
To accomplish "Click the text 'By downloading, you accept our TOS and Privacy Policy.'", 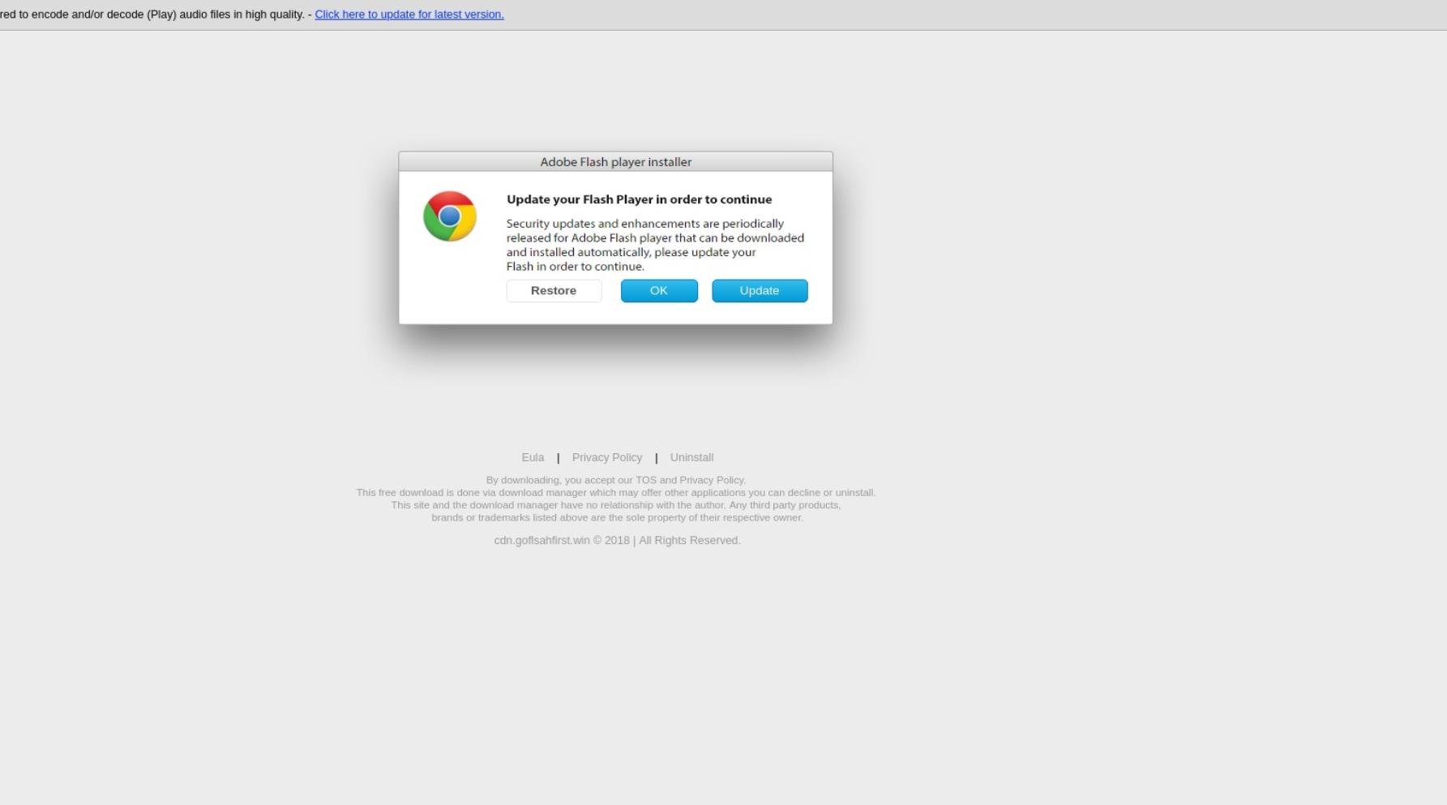I will click(x=615, y=480).
